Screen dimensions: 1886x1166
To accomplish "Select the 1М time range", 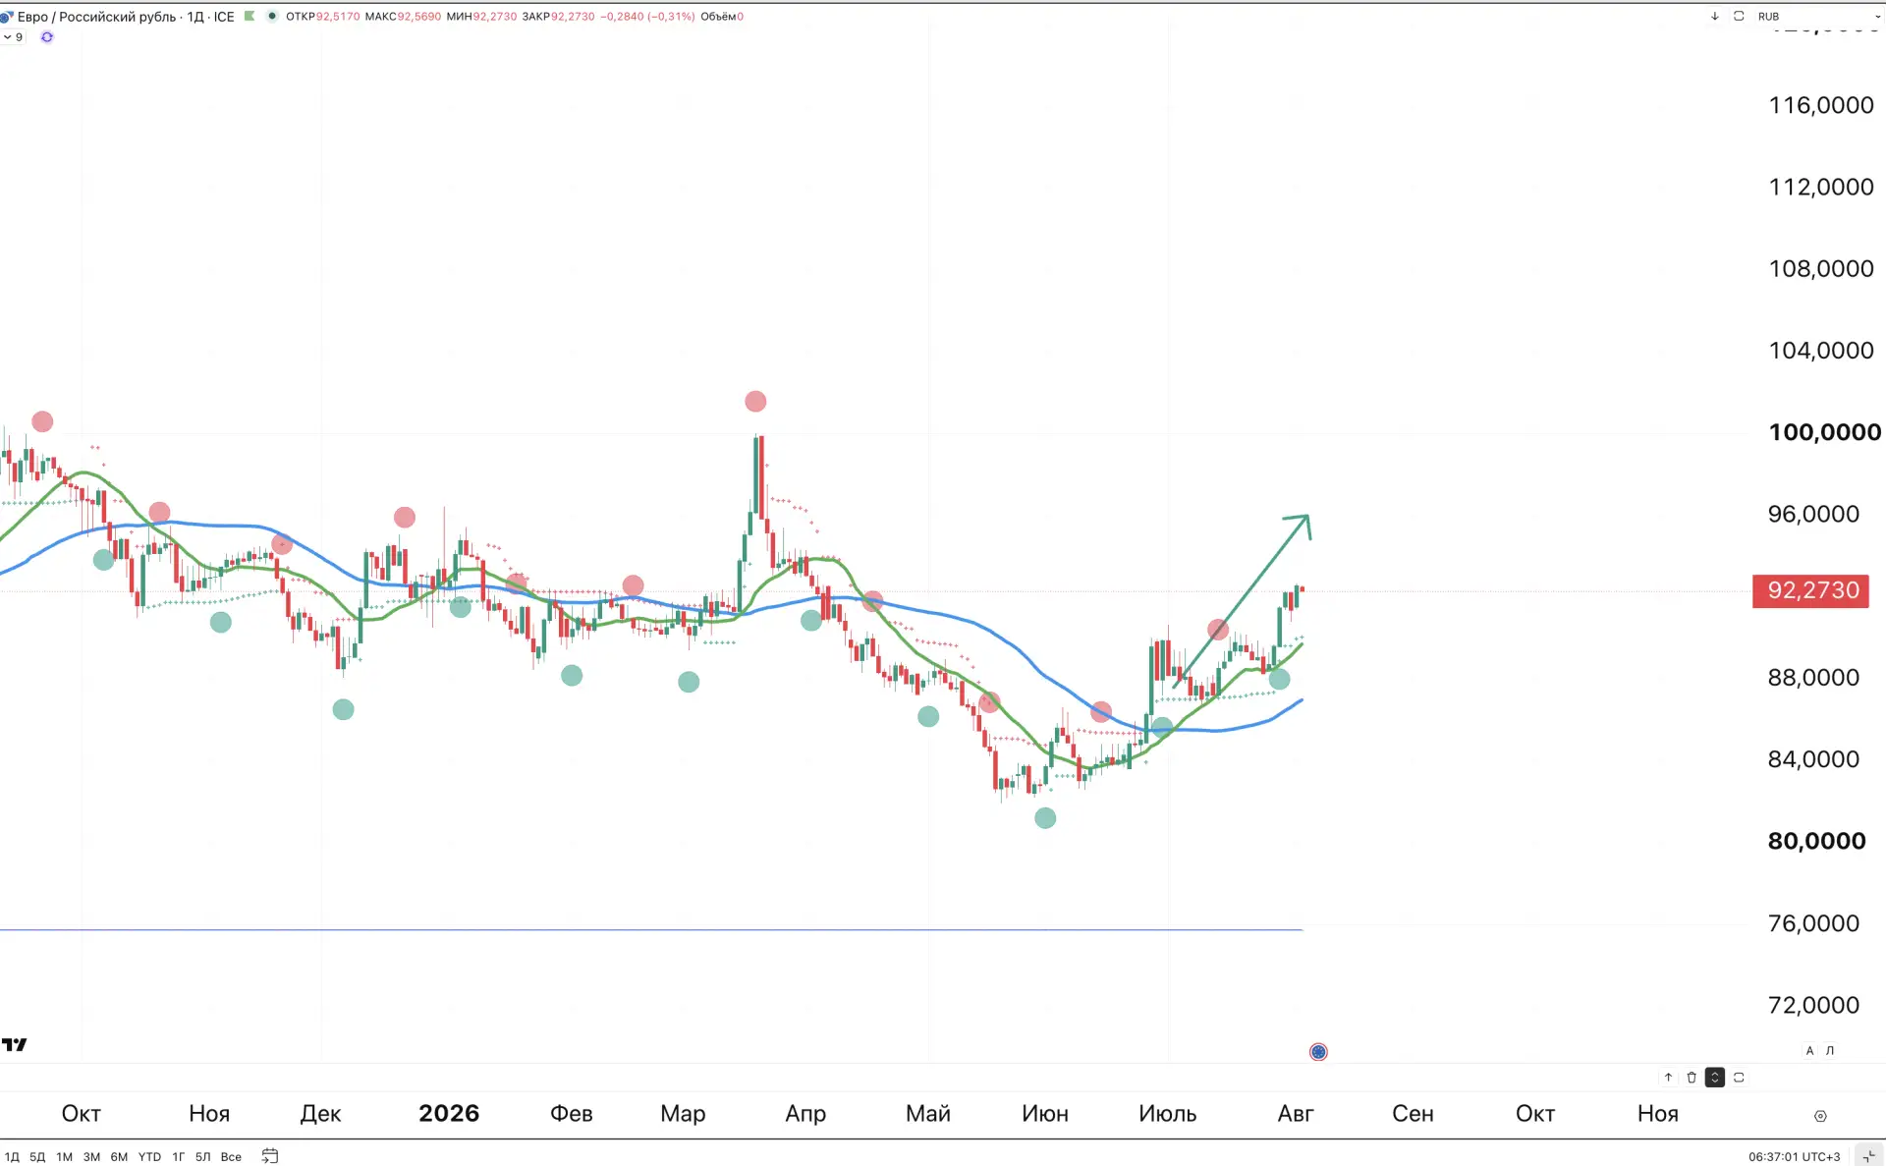I will point(64,1157).
